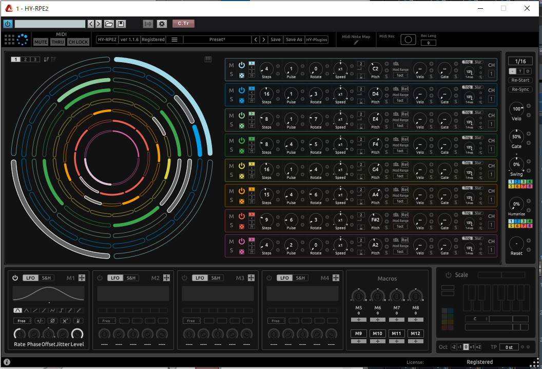Open the plugin settings gear icon
Image resolution: width=542 pixels, height=369 pixels.
[x=162, y=24]
